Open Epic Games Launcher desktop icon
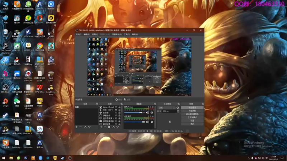Image resolution: width=287 pixels, height=161 pixels. pos(5,48)
